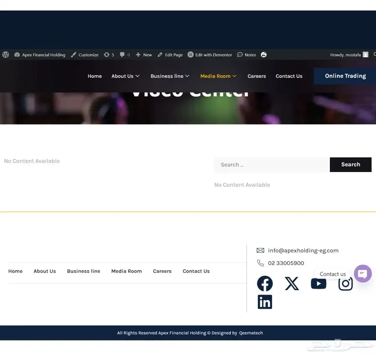Open the comments bubble icon
The width and height of the screenshot is (376, 355).
point(122,55)
